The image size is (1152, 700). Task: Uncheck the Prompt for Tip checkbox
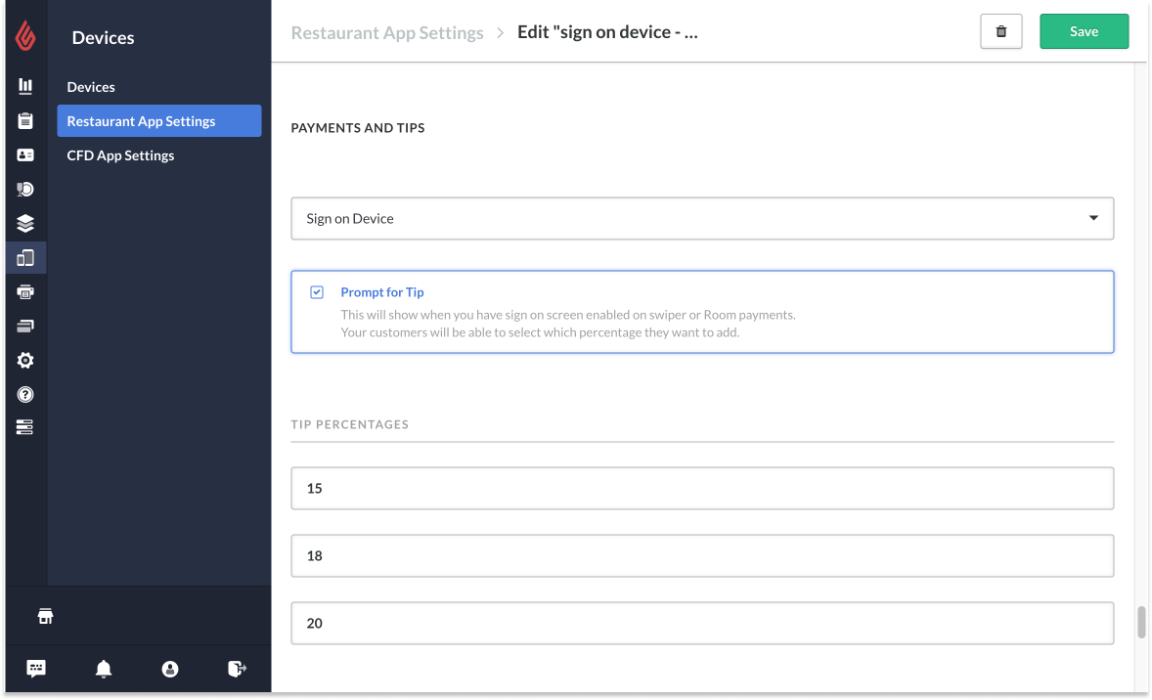tap(317, 292)
